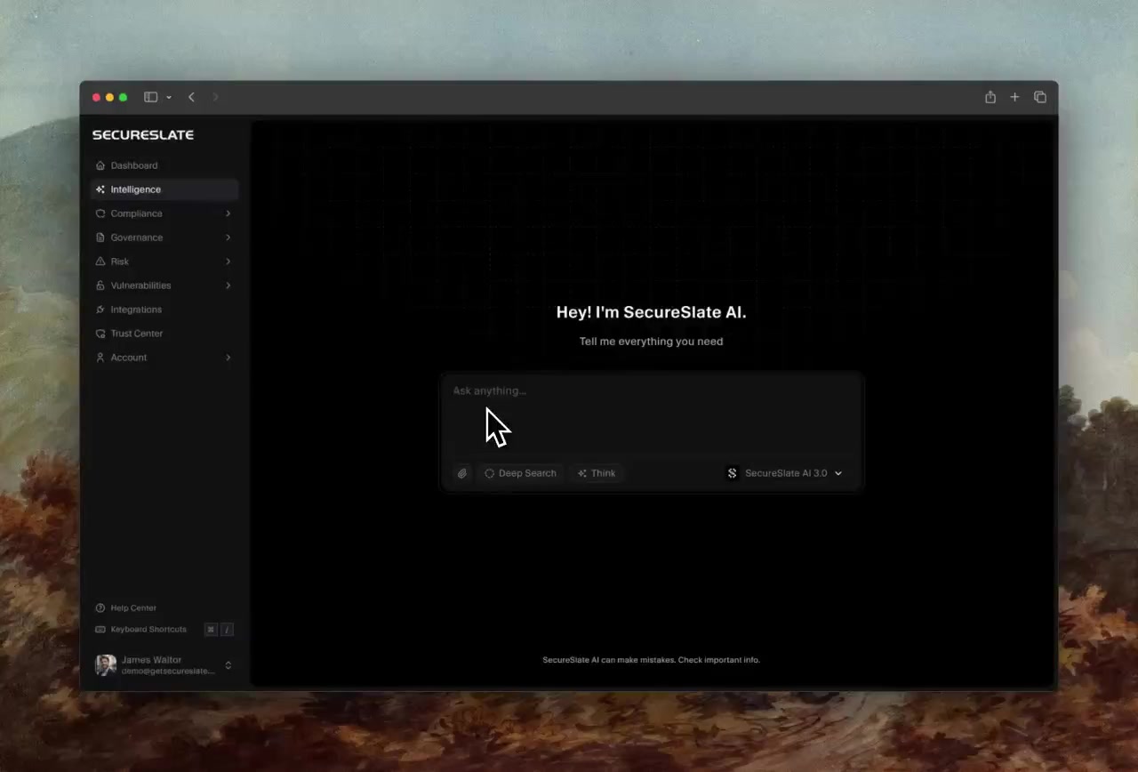Open Integrations plug icon
1138x772 pixels.
[100, 310]
